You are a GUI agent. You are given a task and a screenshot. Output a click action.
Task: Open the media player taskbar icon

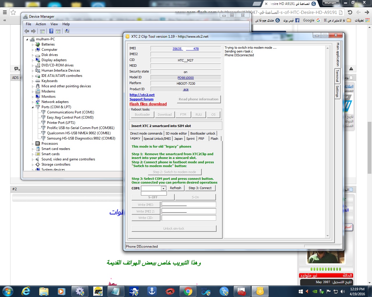click(x=61, y=291)
